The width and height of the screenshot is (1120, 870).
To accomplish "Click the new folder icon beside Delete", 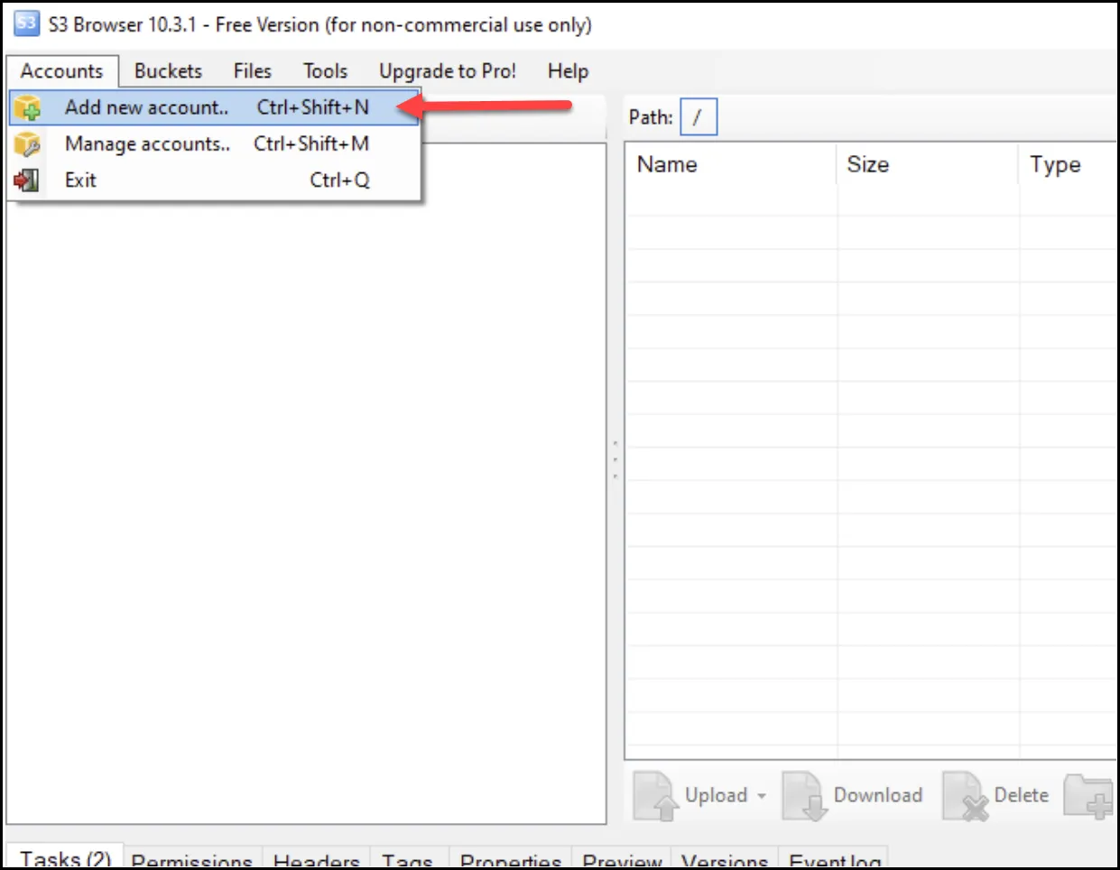I will pos(1089,795).
